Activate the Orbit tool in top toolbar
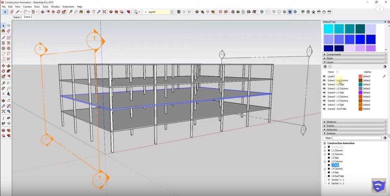 point(88,12)
